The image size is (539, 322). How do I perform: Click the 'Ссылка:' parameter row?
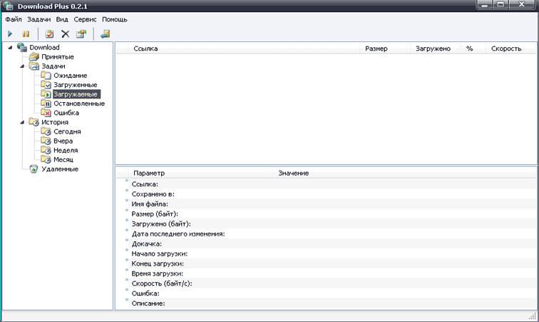[327, 184]
